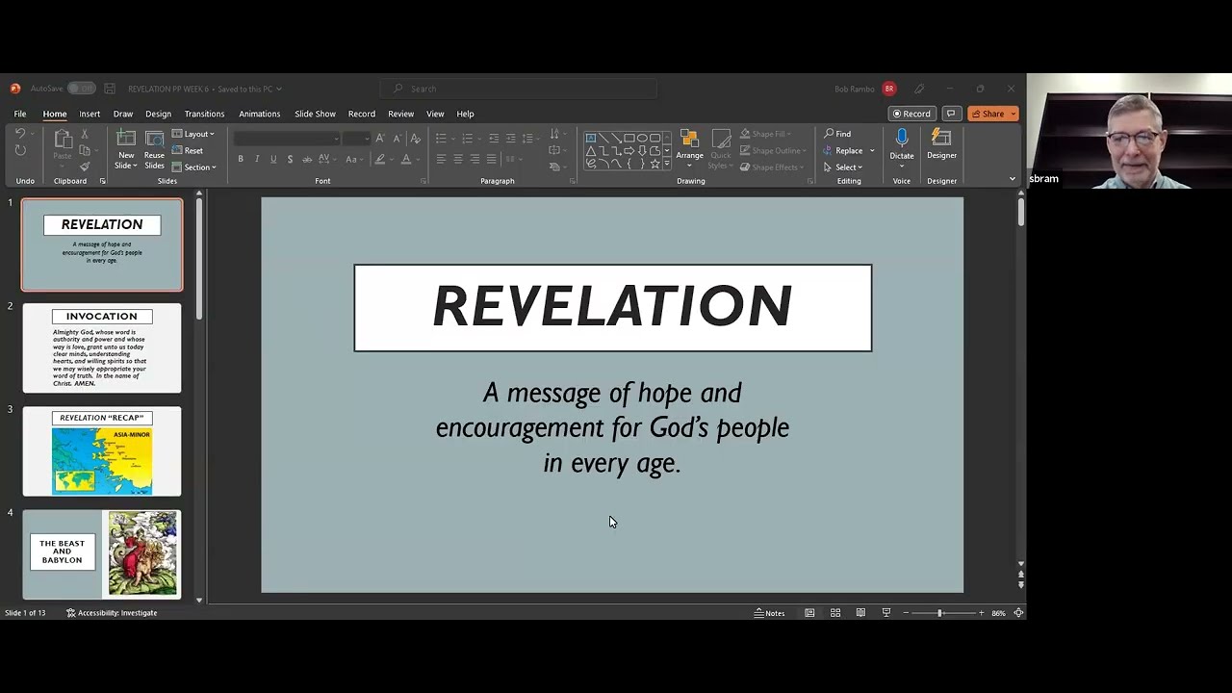Click Accessibility: Investigate in status bar

[112, 613]
